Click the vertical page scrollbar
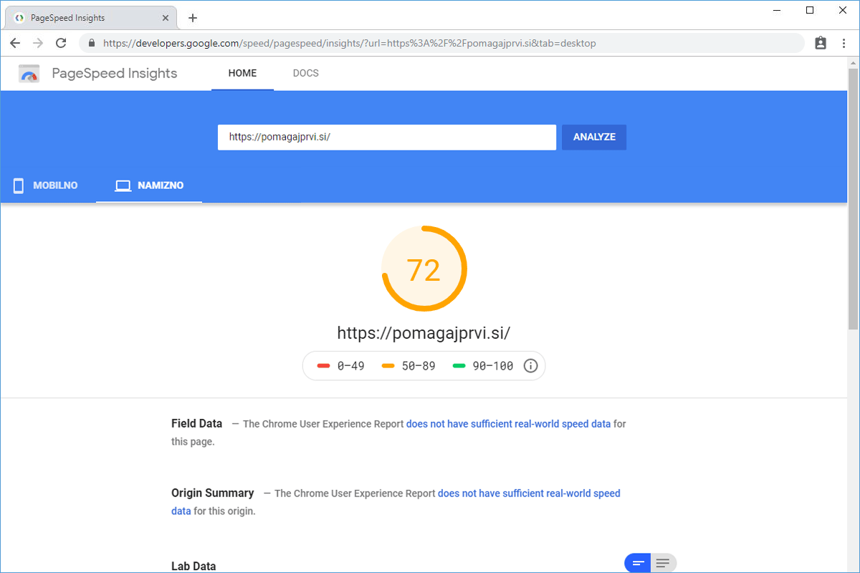 853,215
